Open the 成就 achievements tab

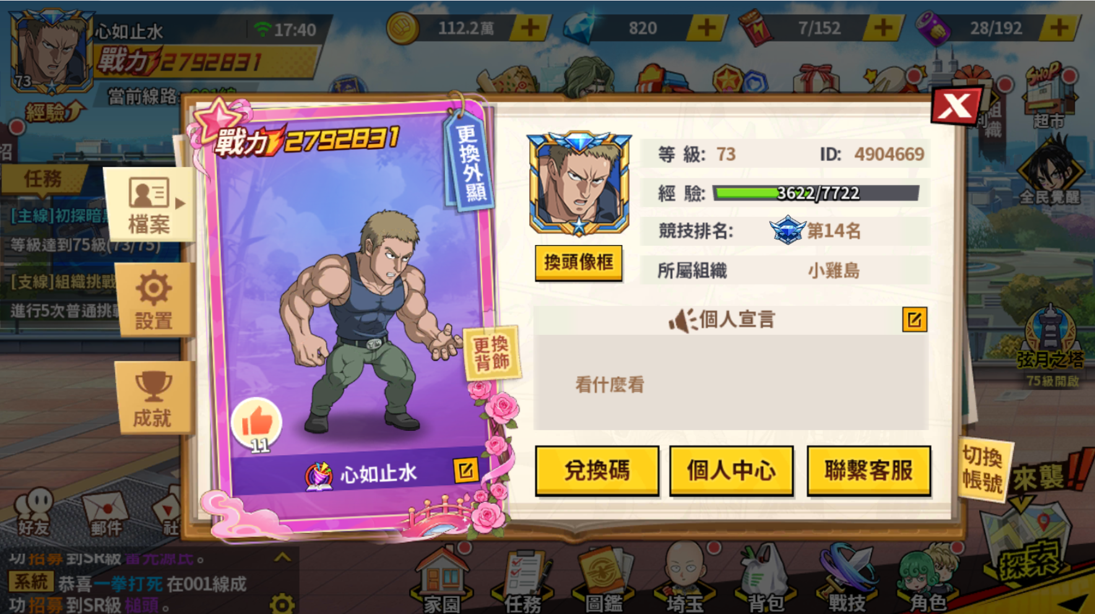(x=152, y=399)
